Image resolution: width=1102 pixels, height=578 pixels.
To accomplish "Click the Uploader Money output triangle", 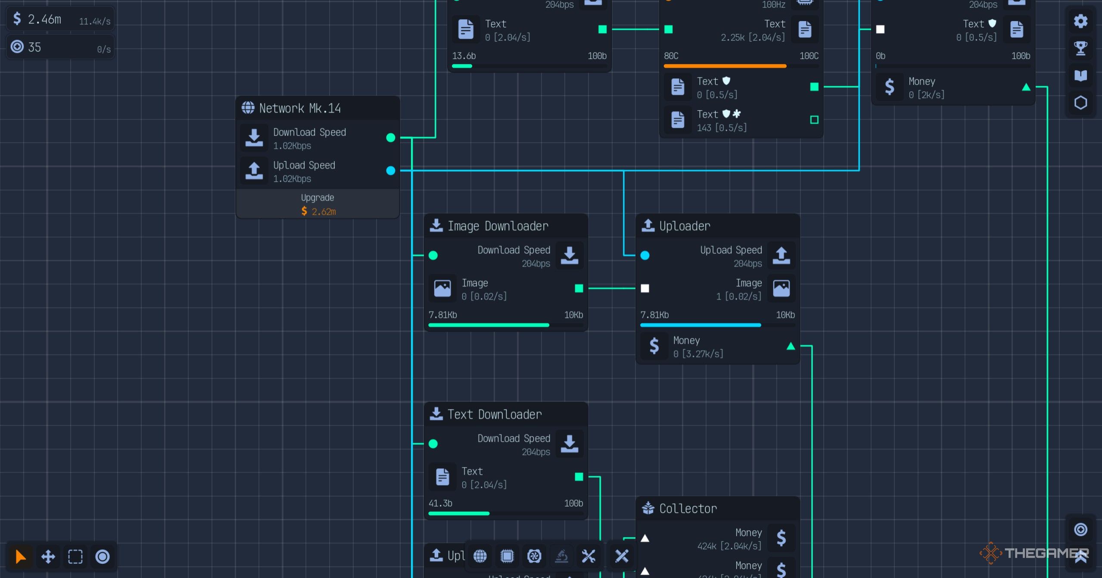I will (x=791, y=346).
